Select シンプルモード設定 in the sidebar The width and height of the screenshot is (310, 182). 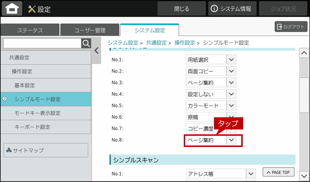click(x=46, y=99)
